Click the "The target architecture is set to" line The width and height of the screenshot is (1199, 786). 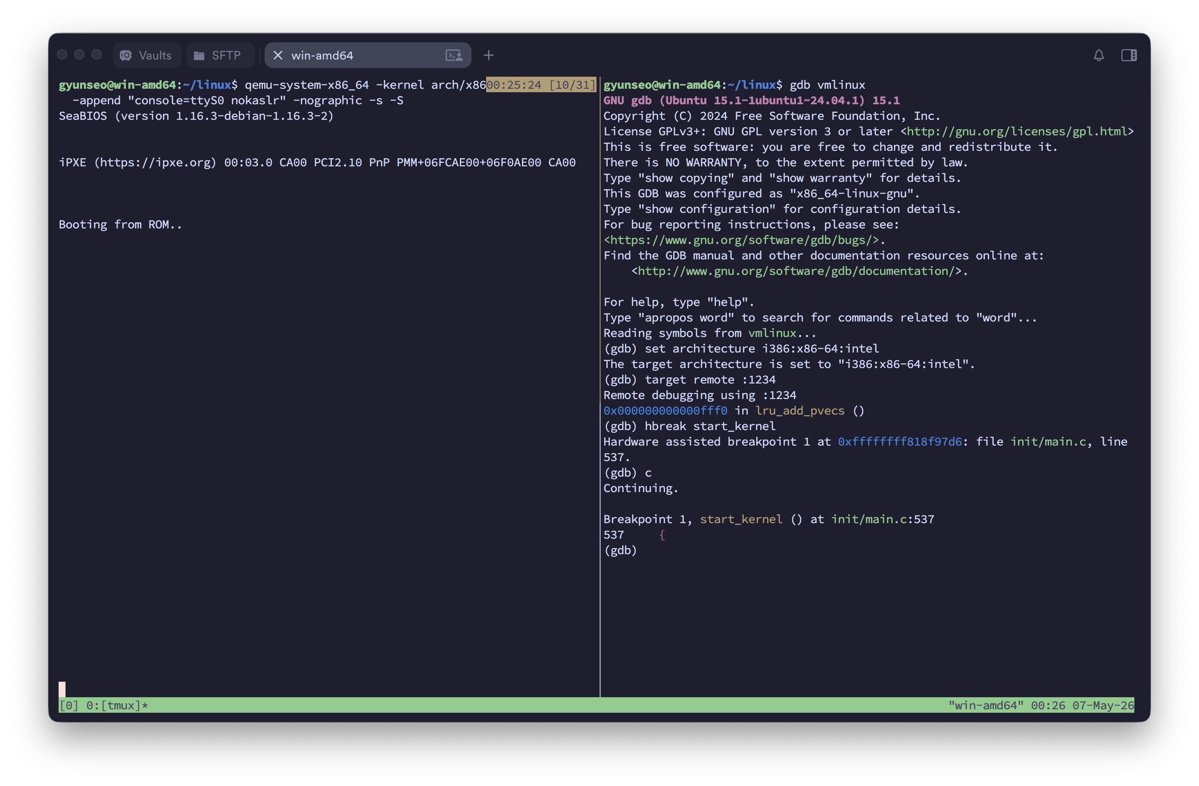790,364
